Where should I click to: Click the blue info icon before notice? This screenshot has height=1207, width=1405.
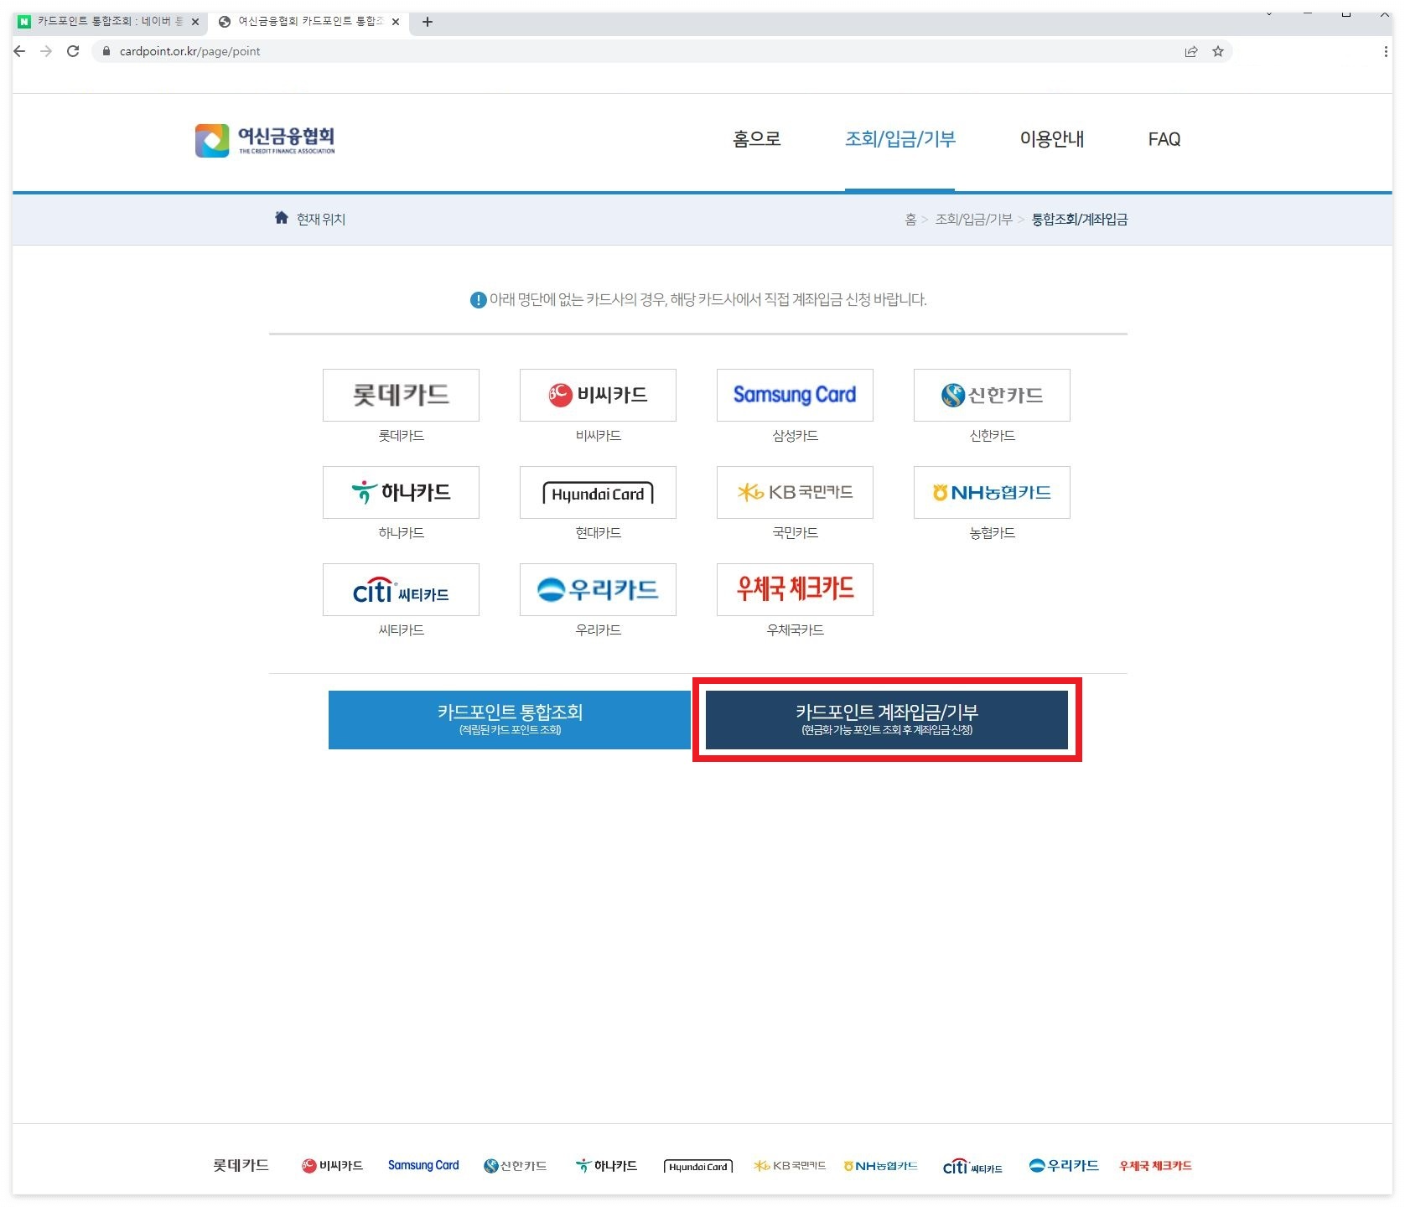(x=478, y=300)
